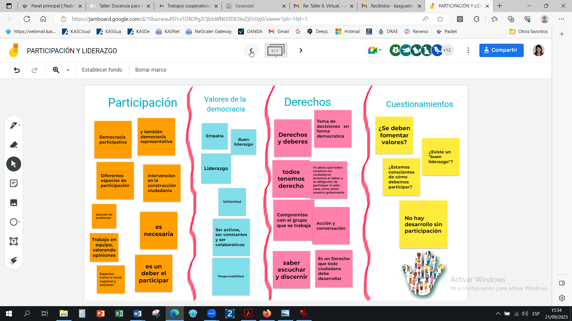The height and width of the screenshot is (321, 572).
Task: Open Word from the taskbar
Action: 137,314
